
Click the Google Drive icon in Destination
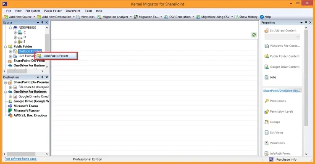10,101
